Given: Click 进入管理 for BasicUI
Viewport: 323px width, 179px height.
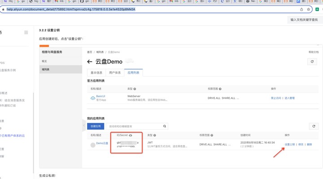Looking at the screenshot, I should 290,98.
